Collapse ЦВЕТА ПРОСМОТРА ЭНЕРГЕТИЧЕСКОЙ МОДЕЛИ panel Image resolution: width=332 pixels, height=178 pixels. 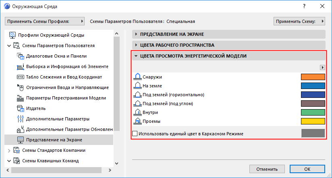136,56
